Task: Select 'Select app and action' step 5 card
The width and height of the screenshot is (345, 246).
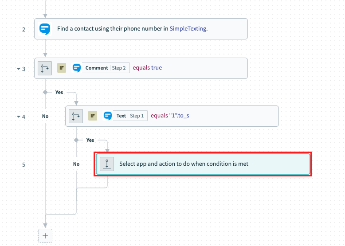Action: tap(203, 164)
